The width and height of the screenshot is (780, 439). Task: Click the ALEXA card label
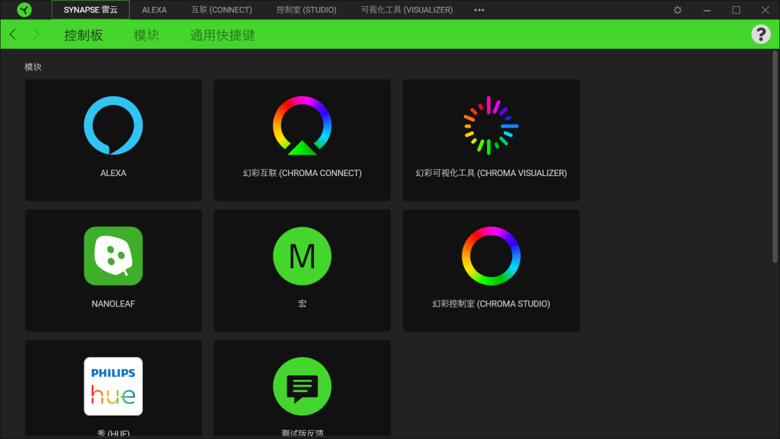pyautogui.click(x=113, y=173)
